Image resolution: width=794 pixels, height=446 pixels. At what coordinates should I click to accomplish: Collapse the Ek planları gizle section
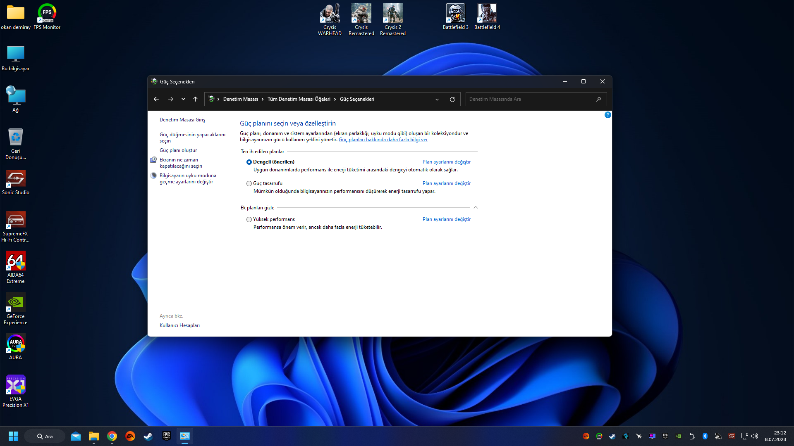476,208
